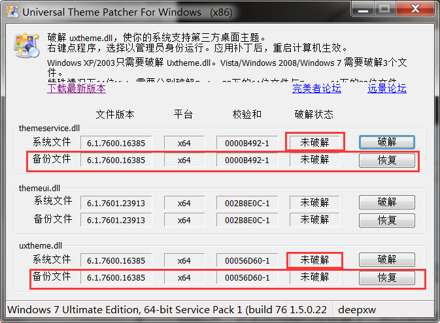
Task: Click 破解 button for themeservice.dll
Action: pyautogui.click(x=386, y=142)
